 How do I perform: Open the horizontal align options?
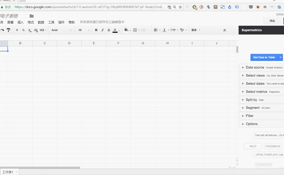(x=156, y=30)
